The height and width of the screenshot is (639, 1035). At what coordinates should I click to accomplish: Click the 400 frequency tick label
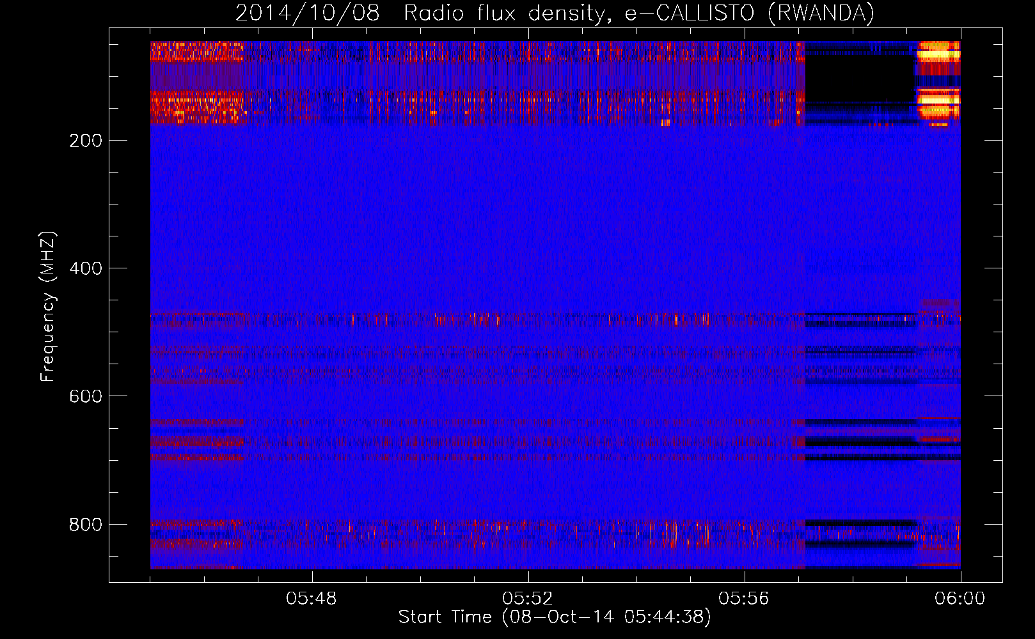86,268
